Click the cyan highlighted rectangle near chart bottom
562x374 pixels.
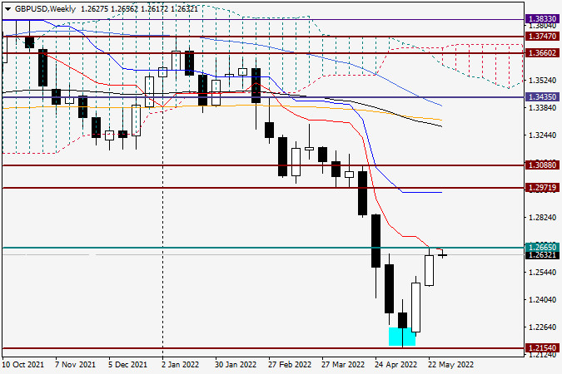click(402, 337)
